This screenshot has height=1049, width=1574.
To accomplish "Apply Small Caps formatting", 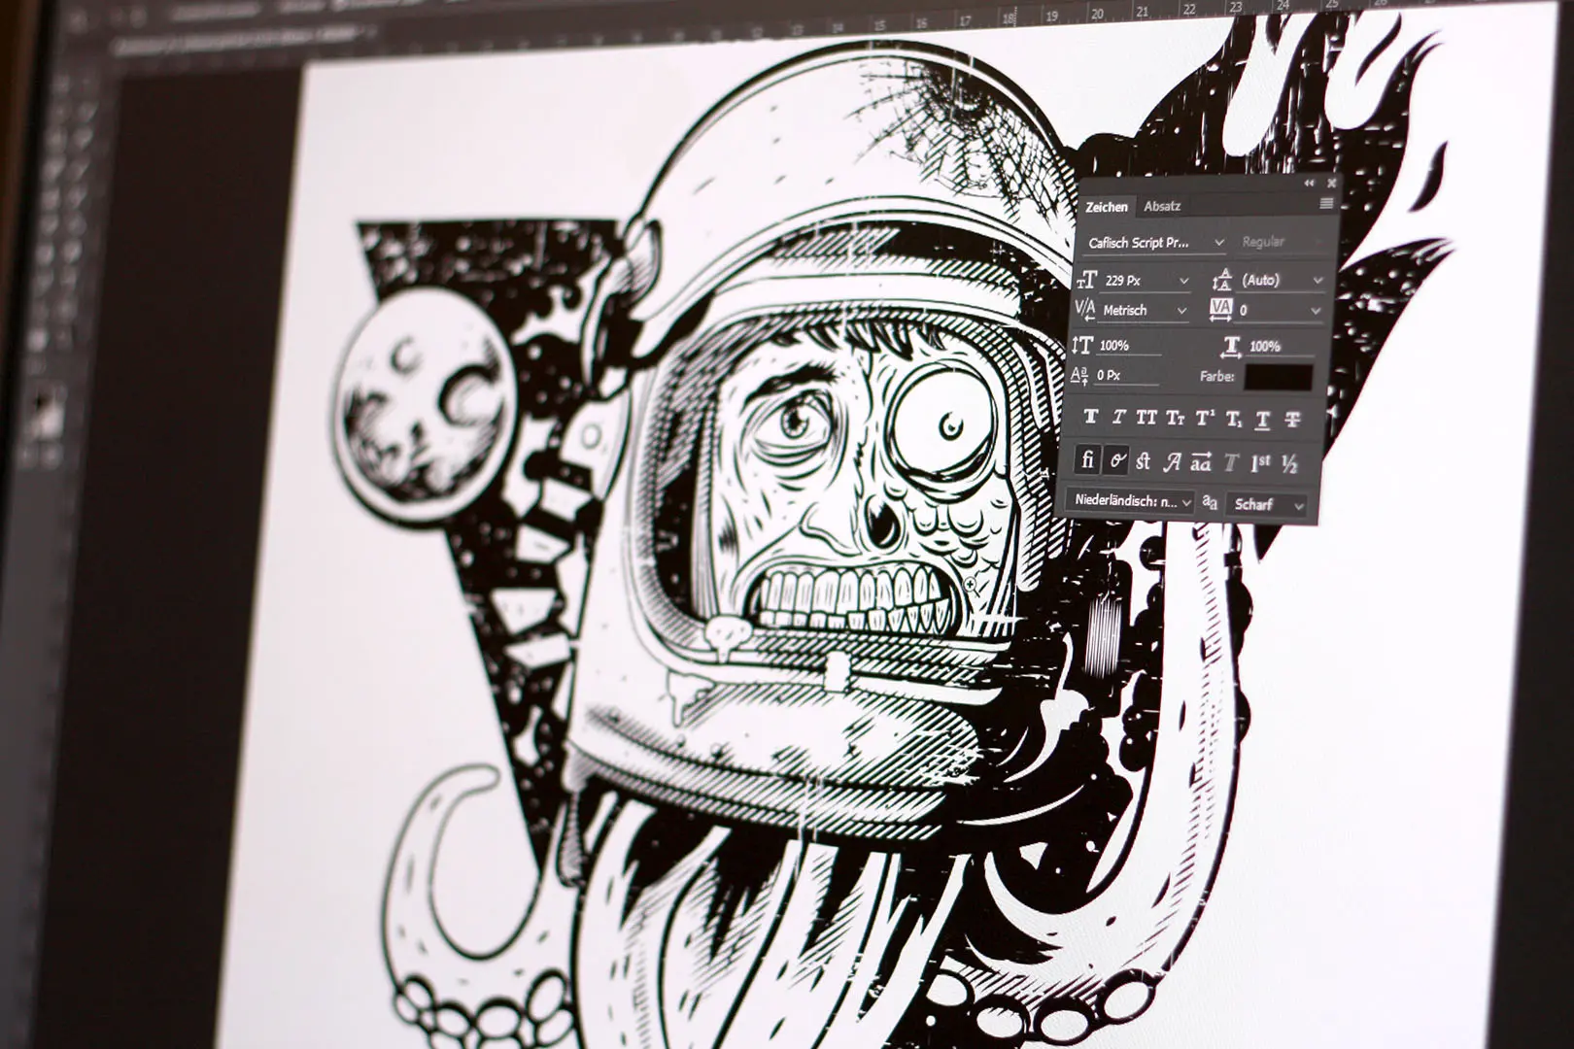I will pos(1176,419).
